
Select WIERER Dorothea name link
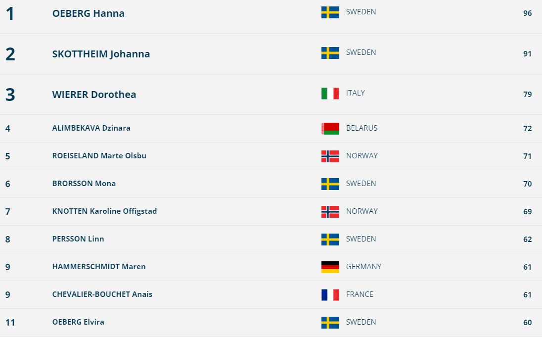(94, 95)
